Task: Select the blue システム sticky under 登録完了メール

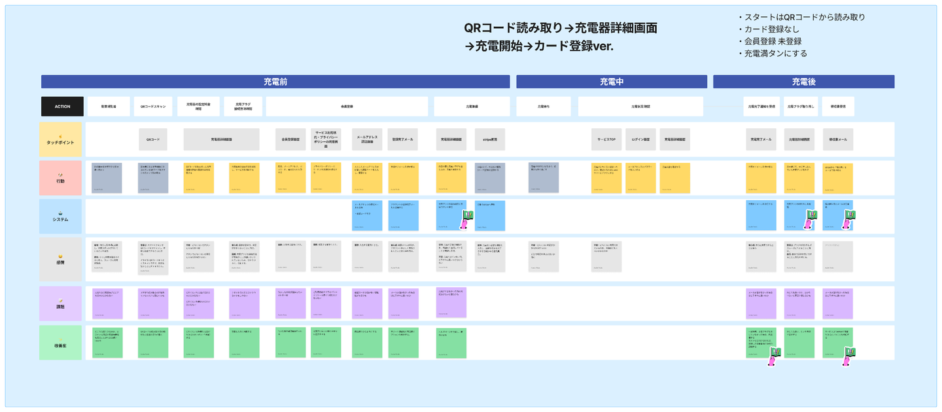Action: tap(403, 216)
